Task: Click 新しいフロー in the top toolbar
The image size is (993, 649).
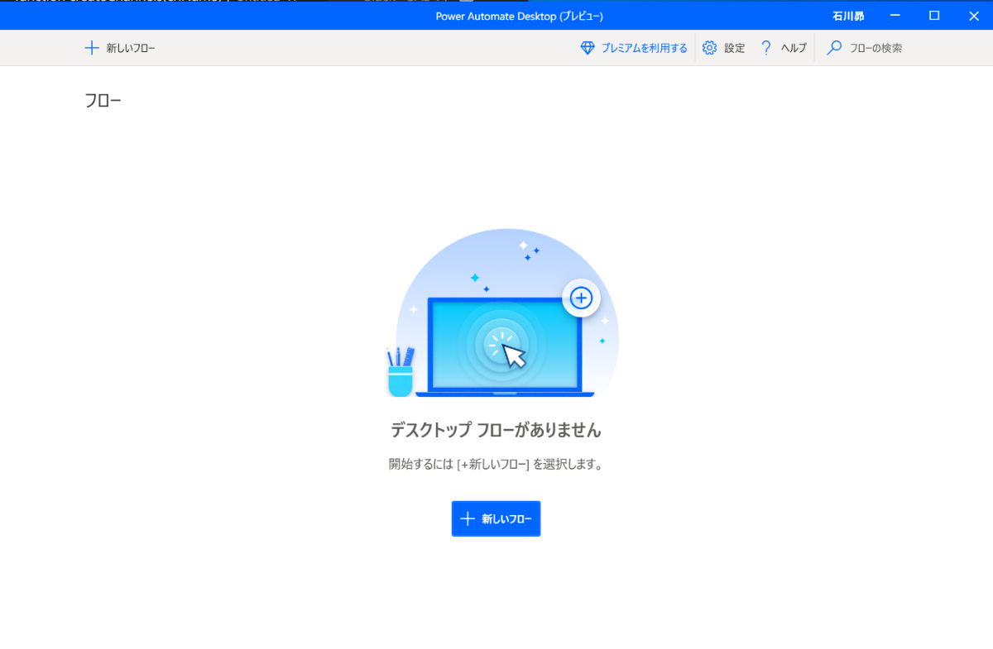Action: pos(120,48)
